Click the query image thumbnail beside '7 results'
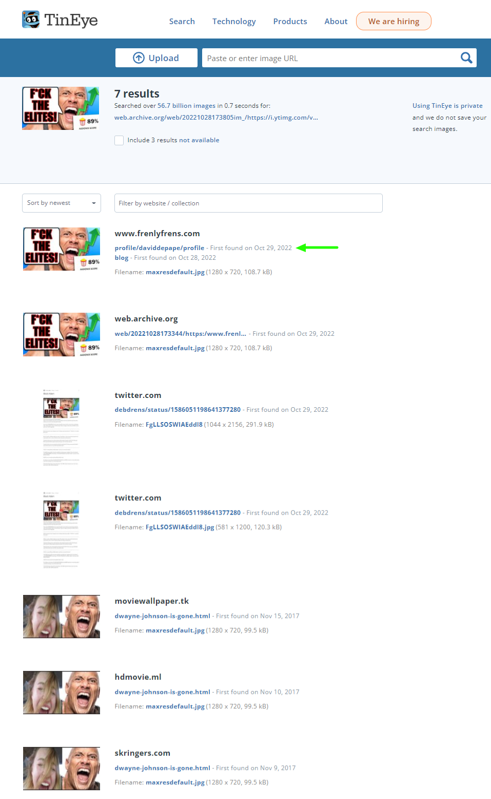 click(x=61, y=108)
